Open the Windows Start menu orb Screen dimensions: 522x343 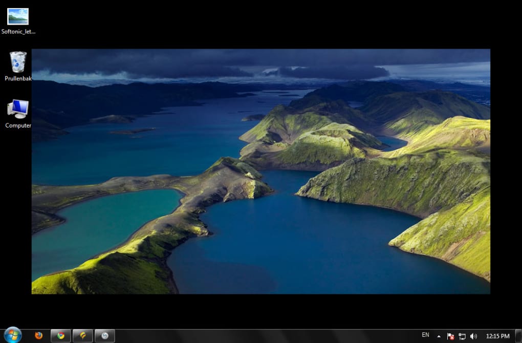pos(12,335)
